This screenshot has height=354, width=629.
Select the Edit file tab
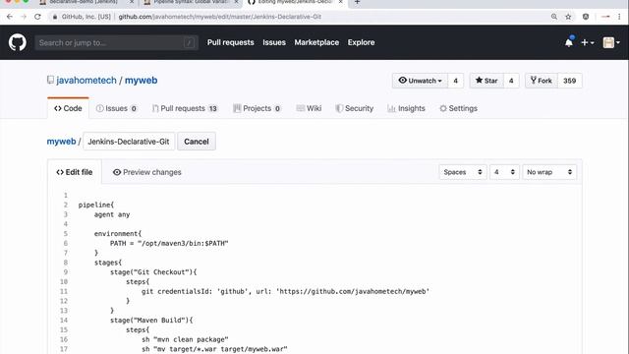(75, 172)
